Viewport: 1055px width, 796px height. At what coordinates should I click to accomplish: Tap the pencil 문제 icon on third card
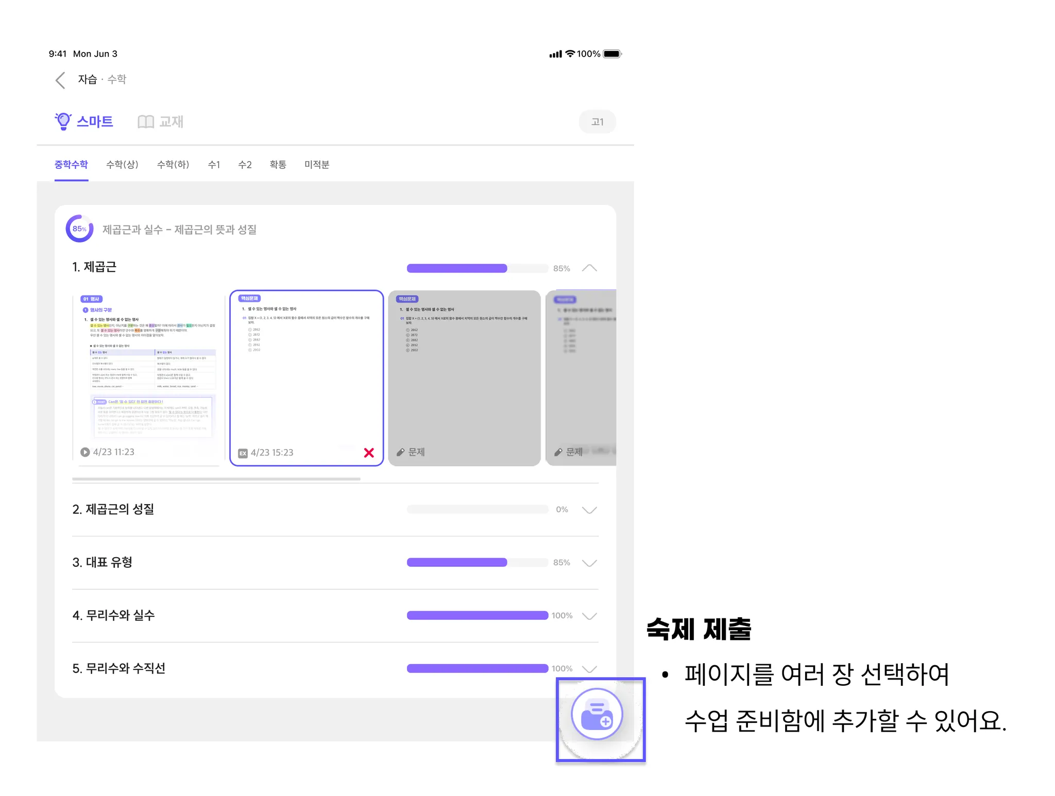401,452
